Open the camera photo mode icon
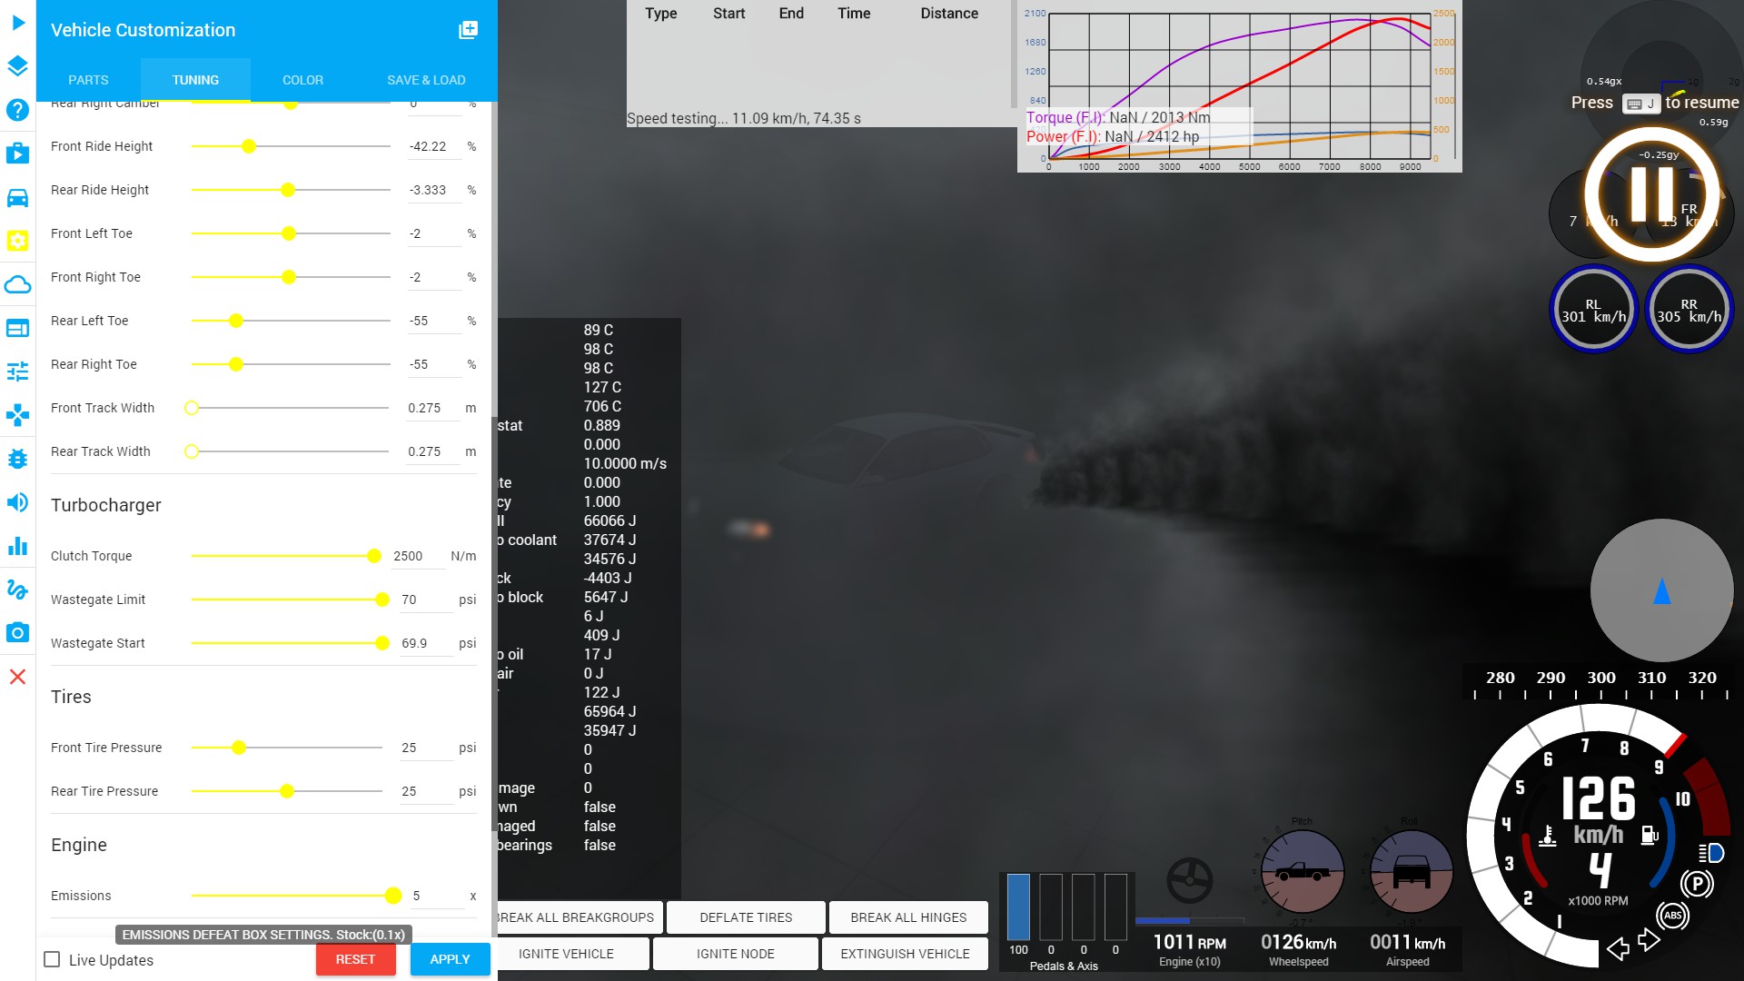Image resolution: width=1744 pixels, height=981 pixels. pos(17,633)
